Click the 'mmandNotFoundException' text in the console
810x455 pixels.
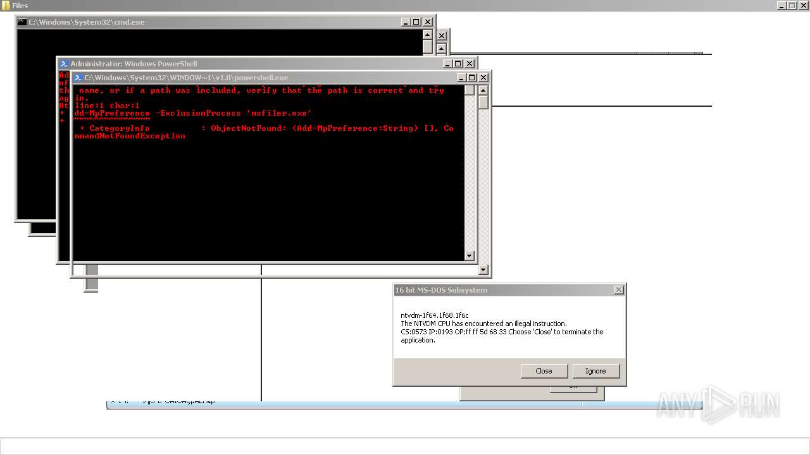(x=130, y=136)
